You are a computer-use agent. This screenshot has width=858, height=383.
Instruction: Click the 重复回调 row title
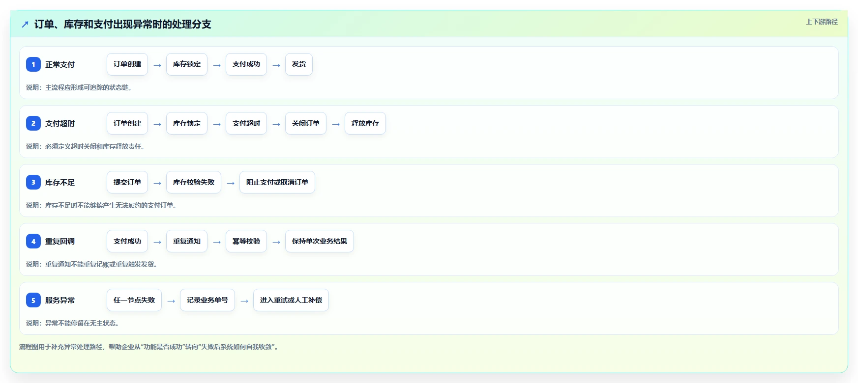60,241
